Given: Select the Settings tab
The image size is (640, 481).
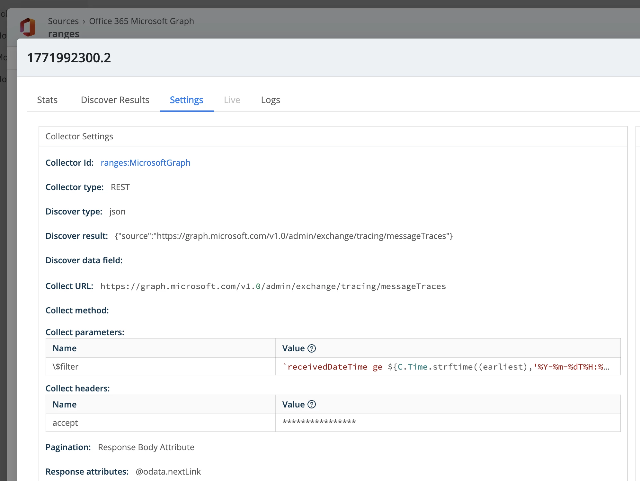Looking at the screenshot, I should [186, 100].
